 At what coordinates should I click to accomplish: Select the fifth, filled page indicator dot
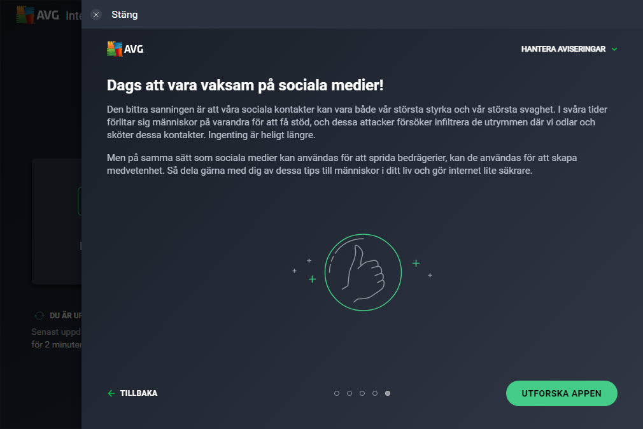[x=388, y=393]
